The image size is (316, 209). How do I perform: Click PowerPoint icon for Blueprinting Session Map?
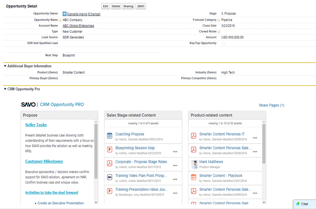point(110,149)
